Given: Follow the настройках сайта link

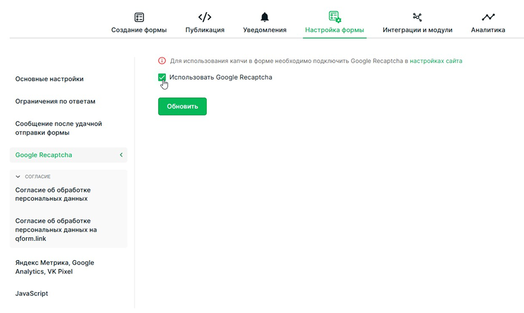Looking at the screenshot, I should click(435, 61).
